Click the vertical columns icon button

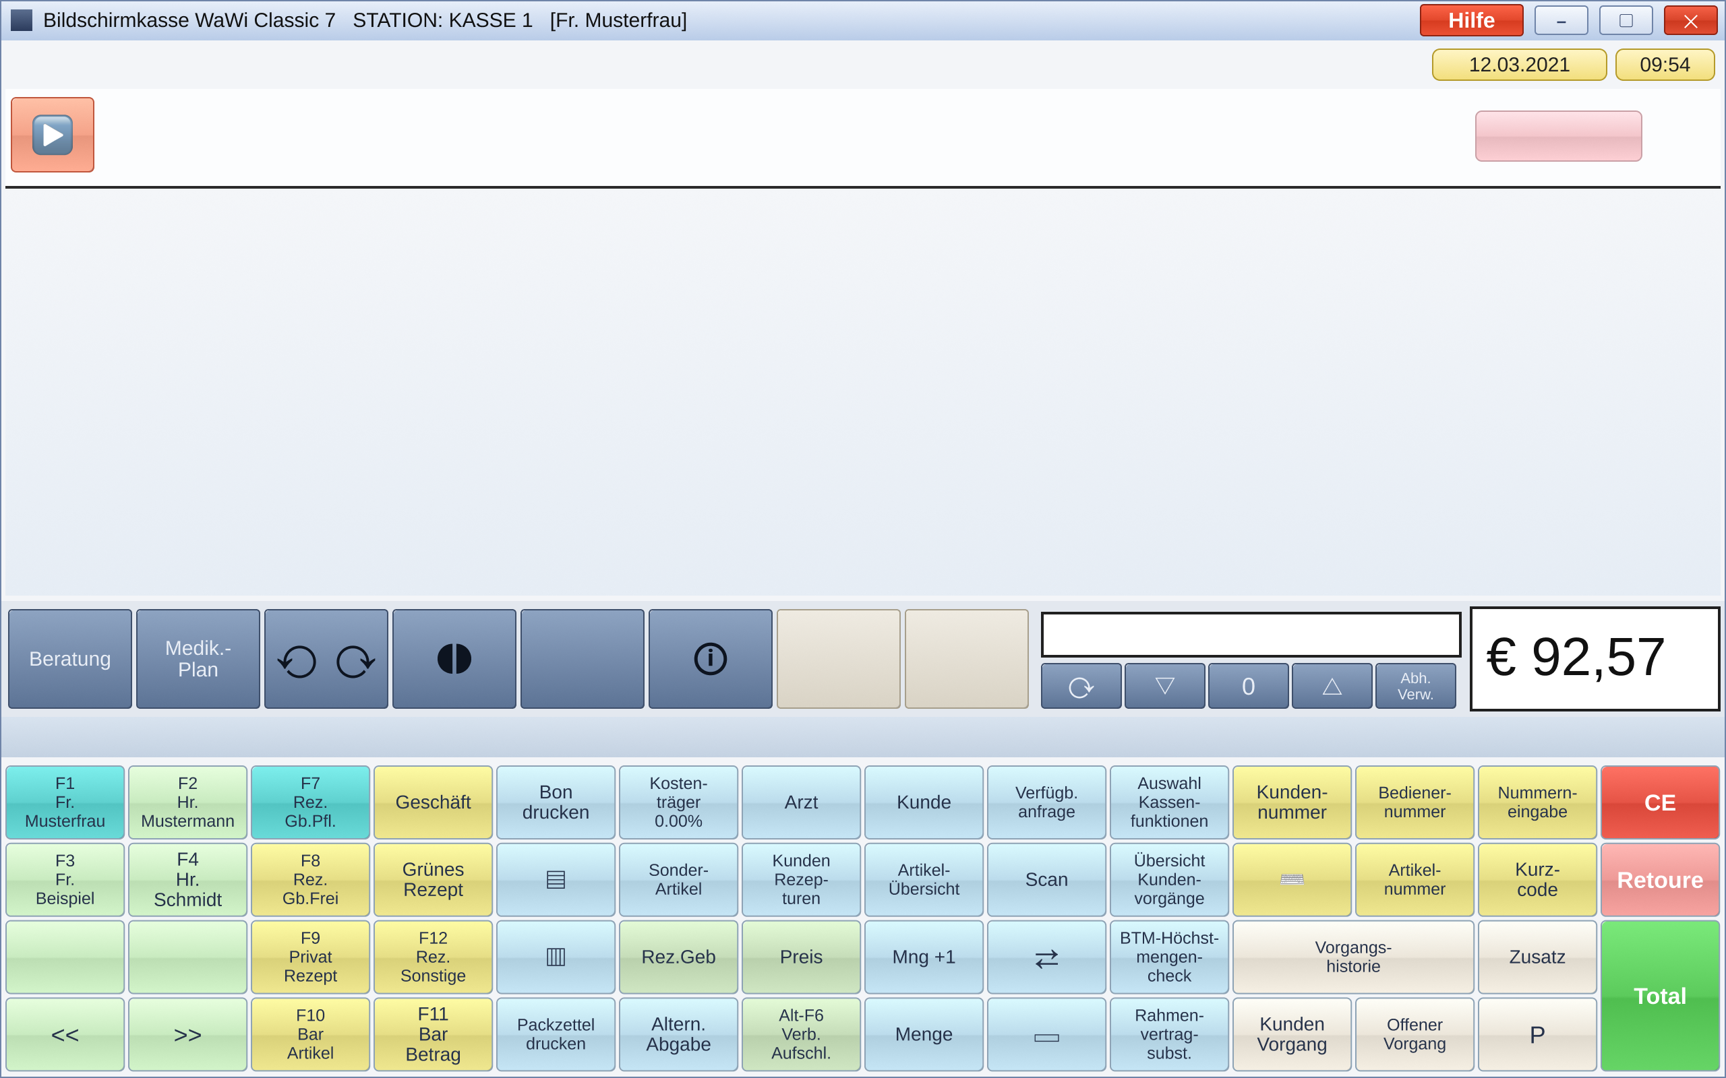click(x=556, y=957)
